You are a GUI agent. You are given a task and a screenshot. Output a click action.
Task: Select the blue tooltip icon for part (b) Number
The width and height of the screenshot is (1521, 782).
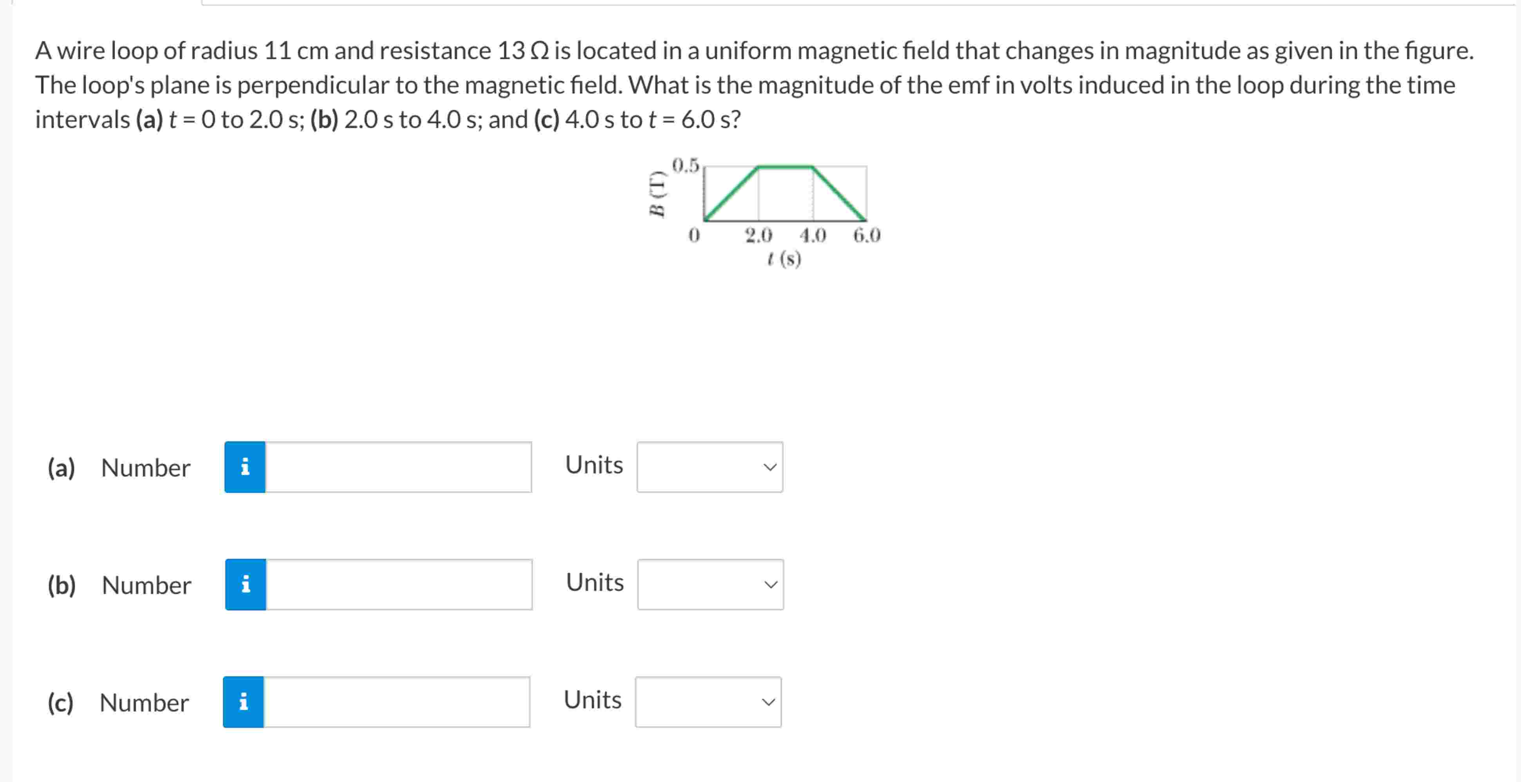click(x=245, y=584)
